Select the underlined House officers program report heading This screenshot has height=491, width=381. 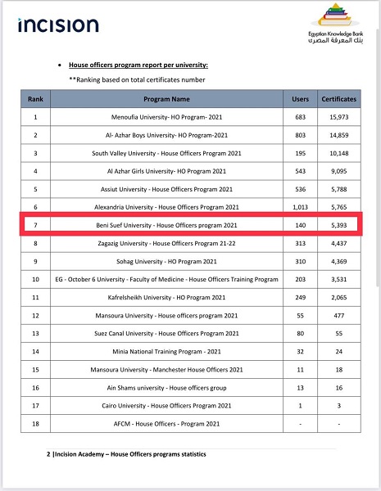[138, 65]
